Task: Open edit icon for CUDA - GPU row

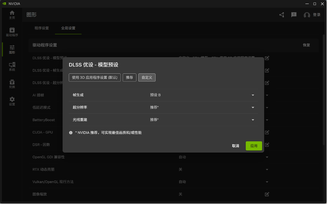Action: point(267,132)
